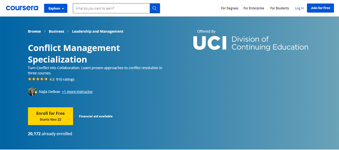Focus the 'What do you want to learn?' search box
The width and height of the screenshot is (339, 150).
pos(111,9)
